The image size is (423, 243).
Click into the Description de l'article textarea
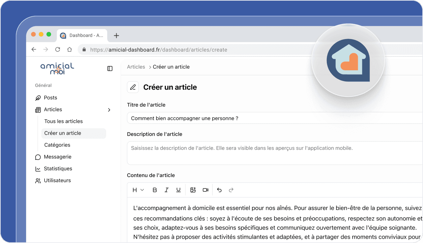point(275,153)
